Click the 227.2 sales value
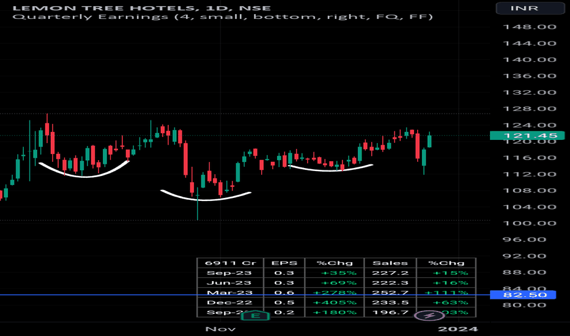This screenshot has width=570, height=336. (390, 273)
